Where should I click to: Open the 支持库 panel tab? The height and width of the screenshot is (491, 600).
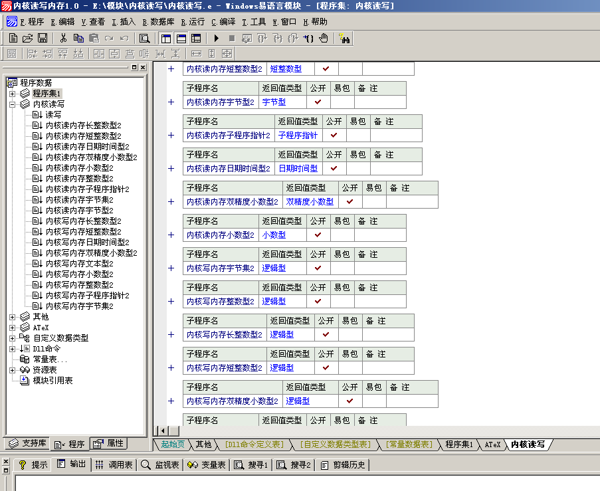(28, 444)
